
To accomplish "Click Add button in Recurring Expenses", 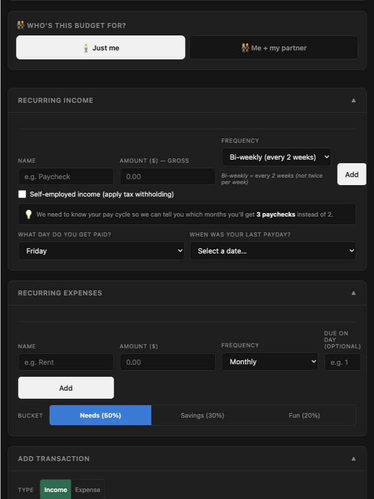I will pyautogui.click(x=66, y=388).
